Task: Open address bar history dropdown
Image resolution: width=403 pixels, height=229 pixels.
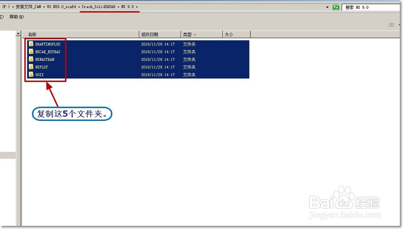Action: [x=327, y=7]
